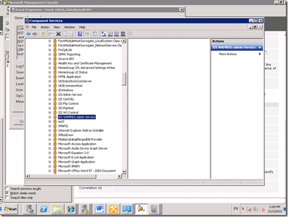Expand the Microsoft Excel Application node
The image size is (288, 217).
coord(50,157)
